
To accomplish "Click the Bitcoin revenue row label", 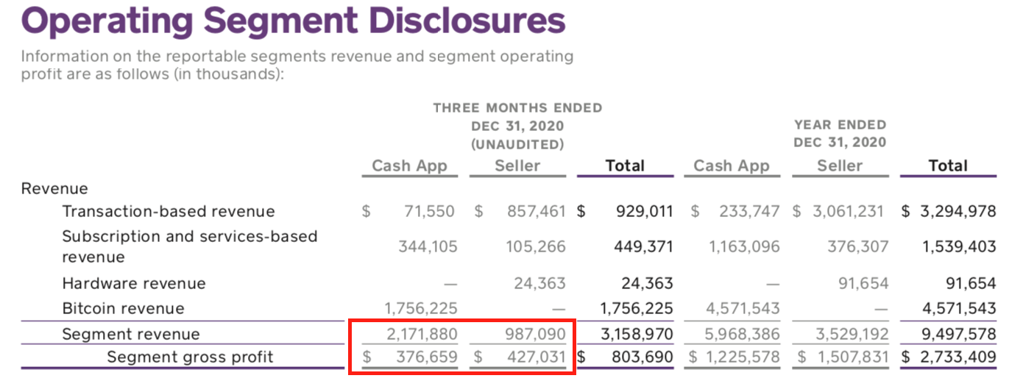I will click(x=123, y=309).
